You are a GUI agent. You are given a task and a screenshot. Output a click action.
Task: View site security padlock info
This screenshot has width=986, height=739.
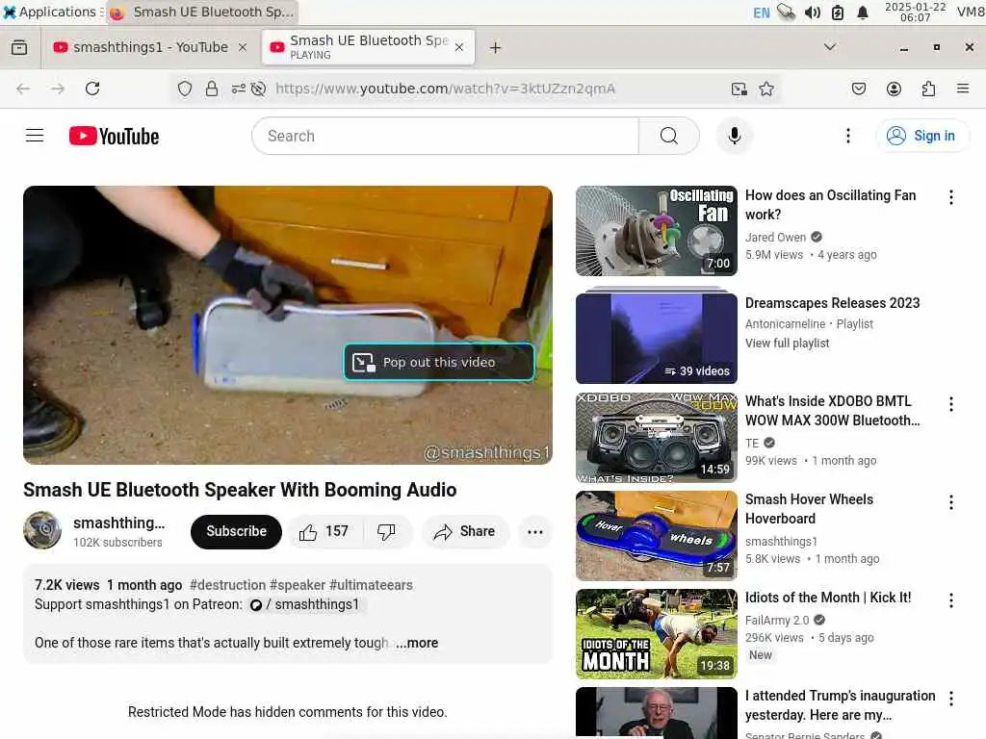click(212, 89)
